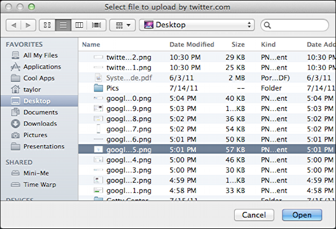Go forward with the right arrow button
Image resolution: width=336 pixels, height=229 pixels.
[x=28, y=25]
